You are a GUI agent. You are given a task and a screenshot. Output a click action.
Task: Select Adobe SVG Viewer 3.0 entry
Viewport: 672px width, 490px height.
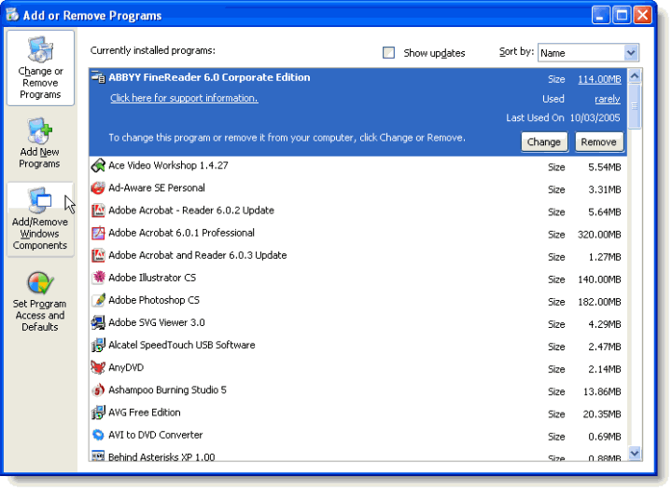click(357, 323)
